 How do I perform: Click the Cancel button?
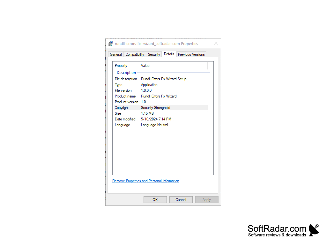[181, 199]
